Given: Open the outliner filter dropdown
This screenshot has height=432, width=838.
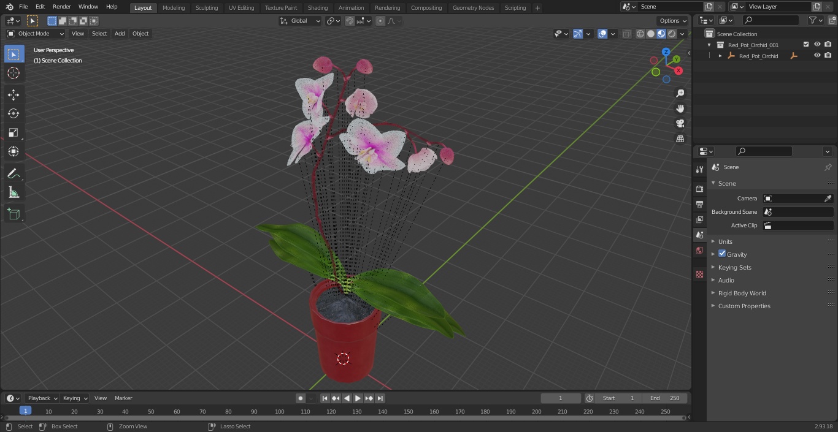Looking at the screenshot, I should [815, 20].
